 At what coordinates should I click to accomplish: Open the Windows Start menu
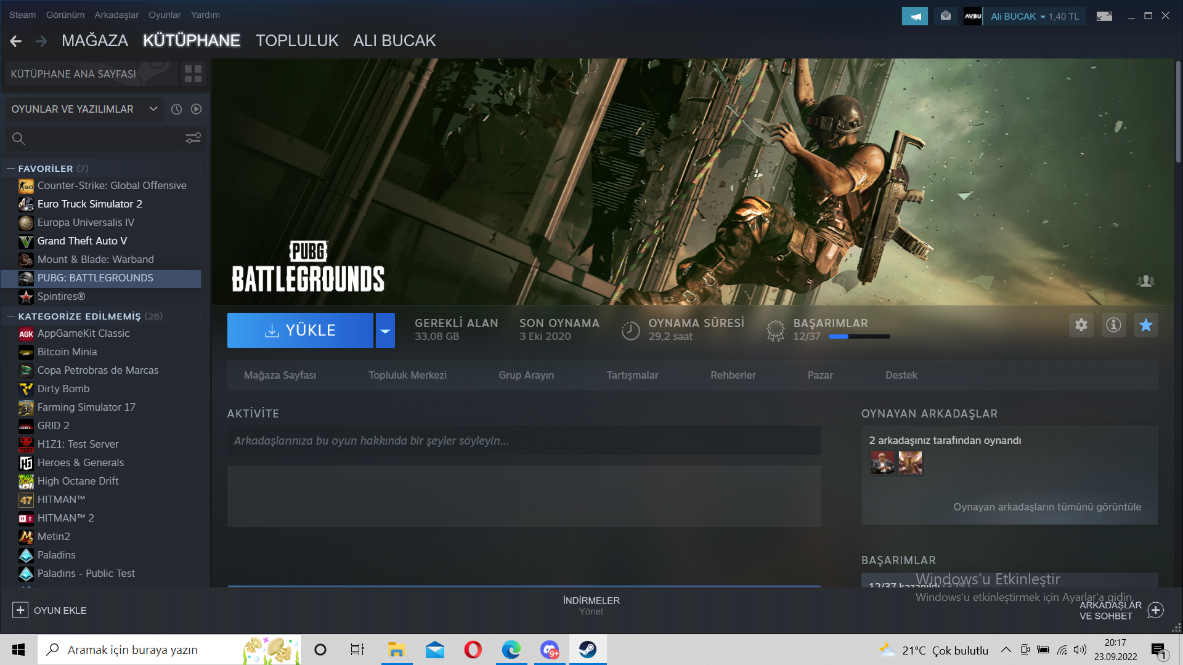click(18, 650)
